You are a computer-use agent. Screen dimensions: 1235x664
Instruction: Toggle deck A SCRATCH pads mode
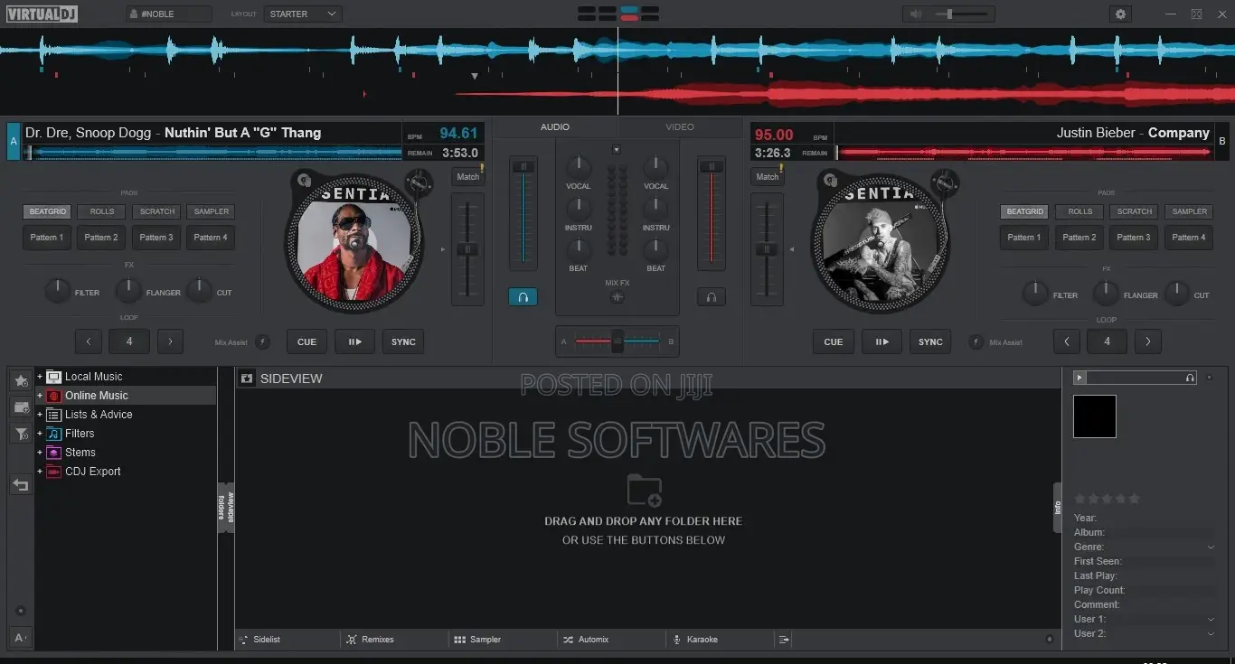click(x=157, y=211)
